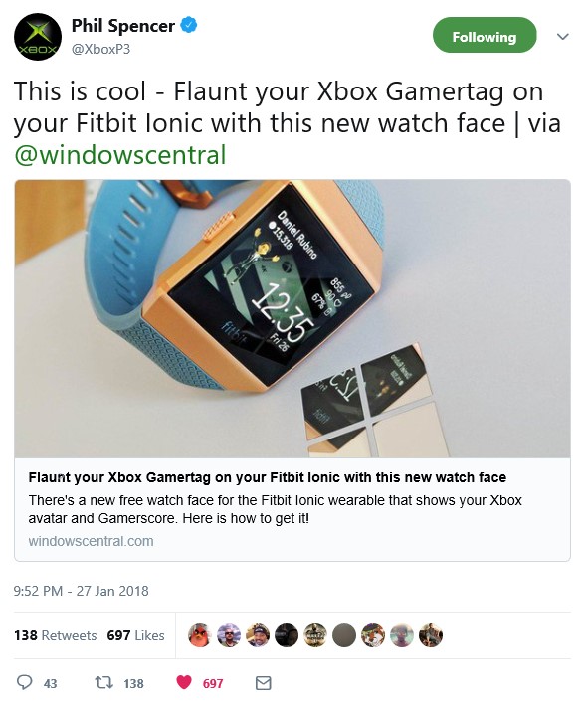This screenshot has height=703, width=584.
Task: Visit the windowscentral.com domain link
Action: [92, 541]
